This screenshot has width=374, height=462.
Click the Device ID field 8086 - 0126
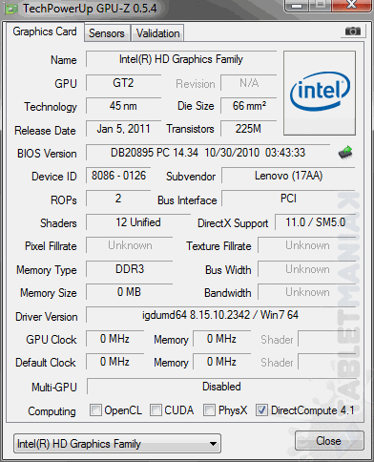coord(118,176)
